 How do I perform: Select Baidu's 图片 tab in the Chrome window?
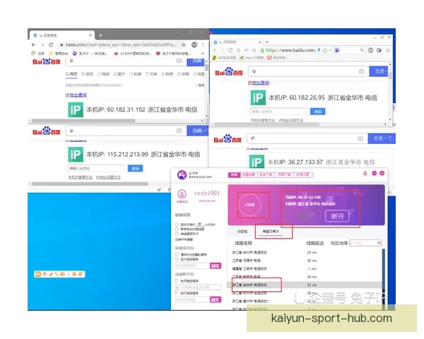click(x=119, y=74)
